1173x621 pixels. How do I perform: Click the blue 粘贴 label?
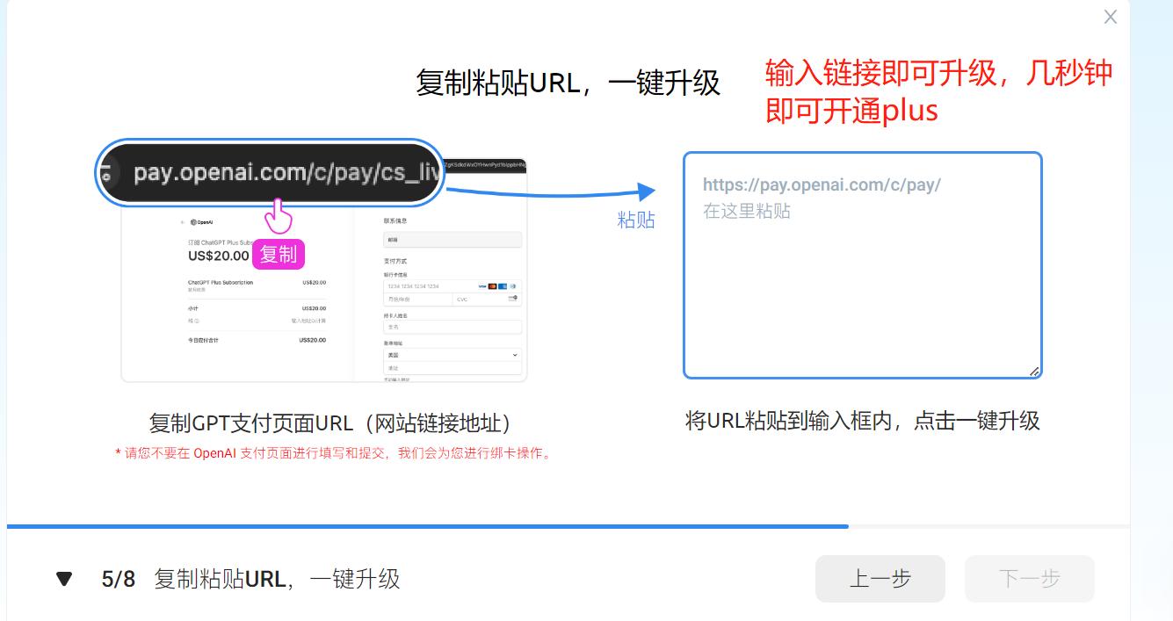pyautogui.click(x=636, y=220)
